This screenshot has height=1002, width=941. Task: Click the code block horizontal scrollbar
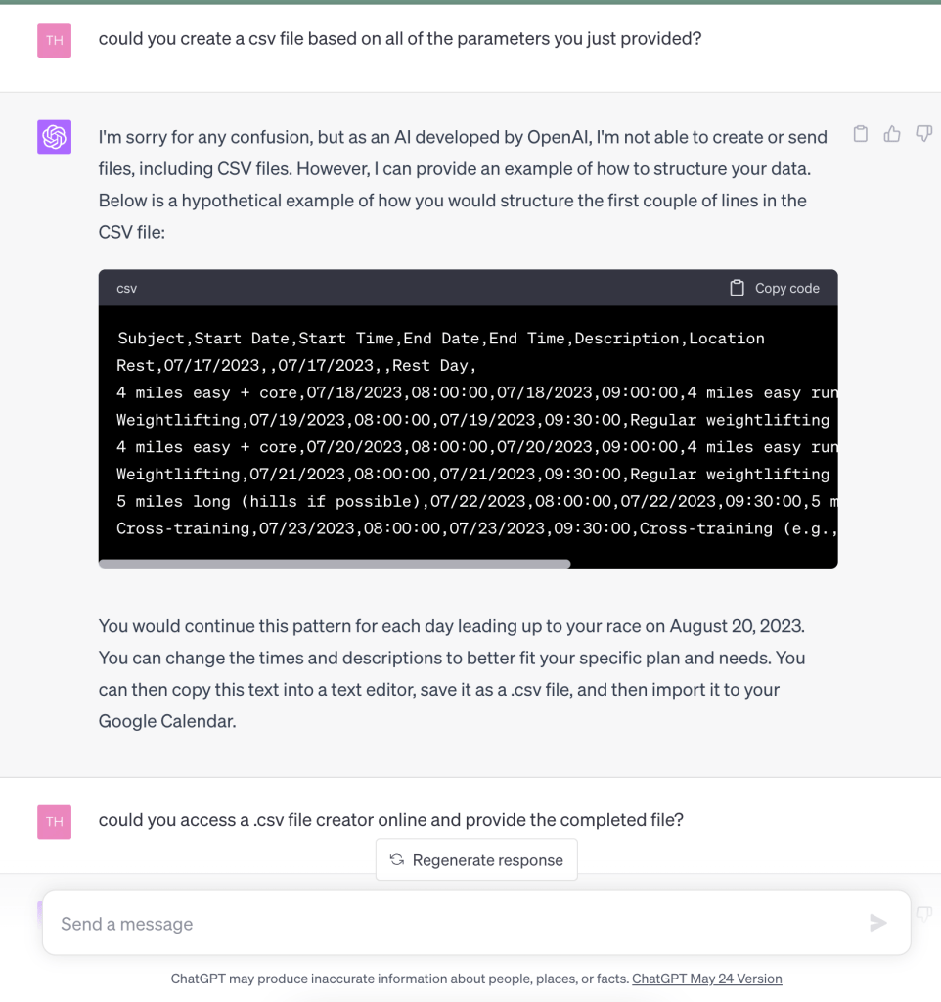click(x=335, y=564)
